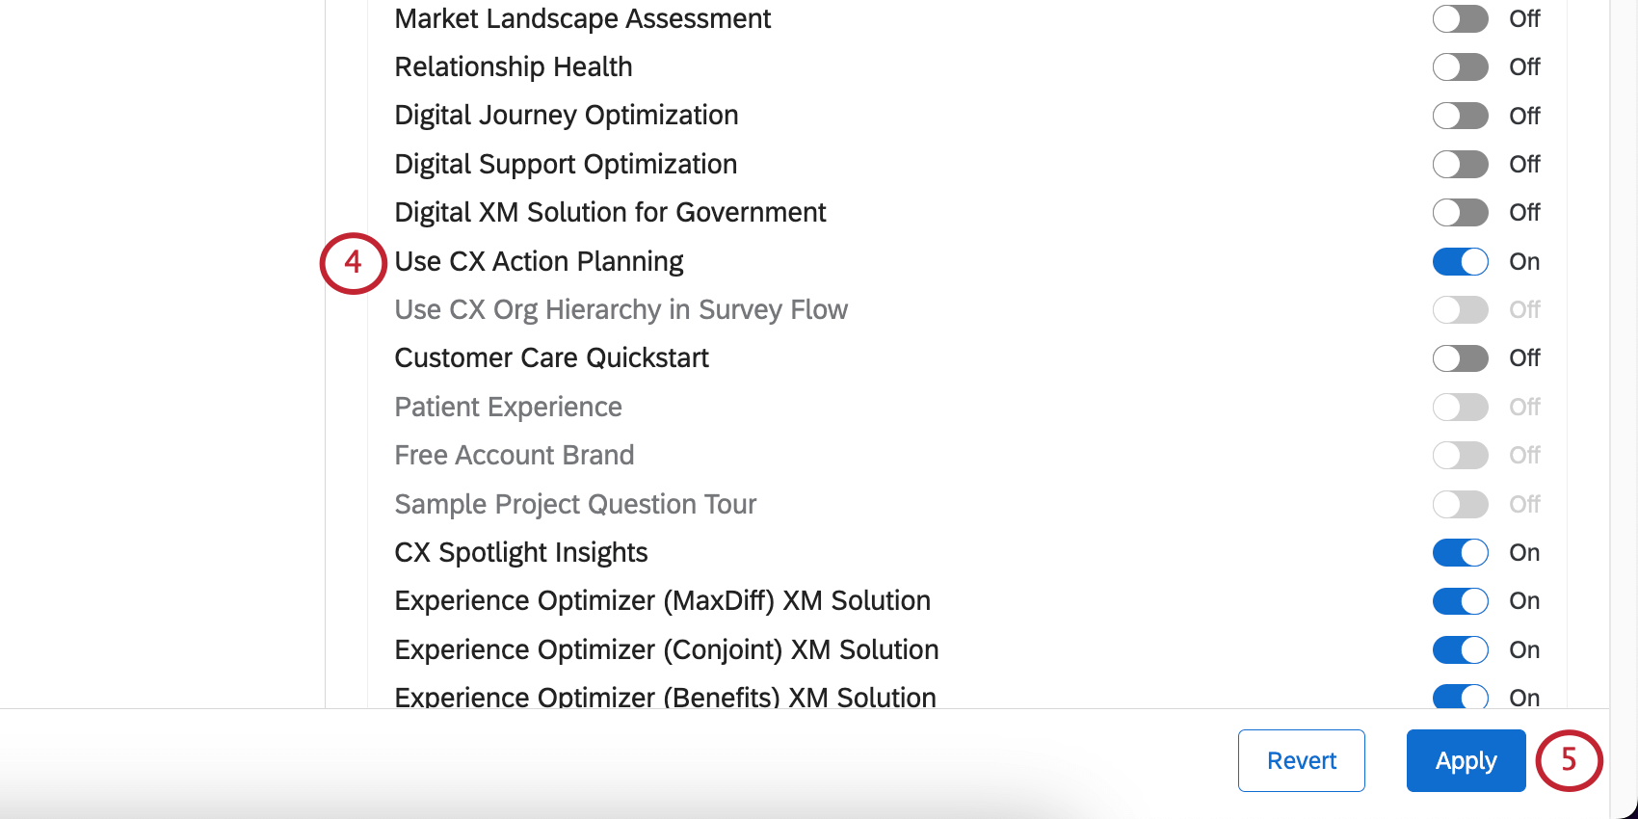Enable the Market Landscape Assessment toggle

[x=1460, y=19]
